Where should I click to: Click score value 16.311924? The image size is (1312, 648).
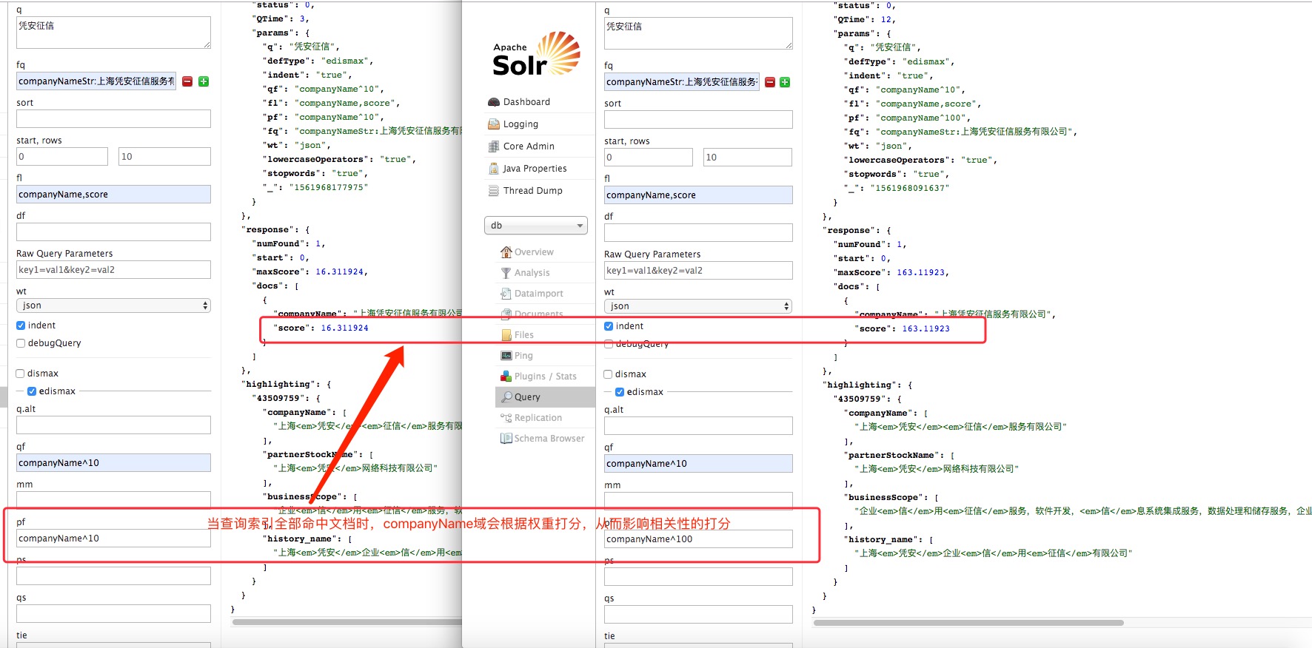click(x=344, y=328)
